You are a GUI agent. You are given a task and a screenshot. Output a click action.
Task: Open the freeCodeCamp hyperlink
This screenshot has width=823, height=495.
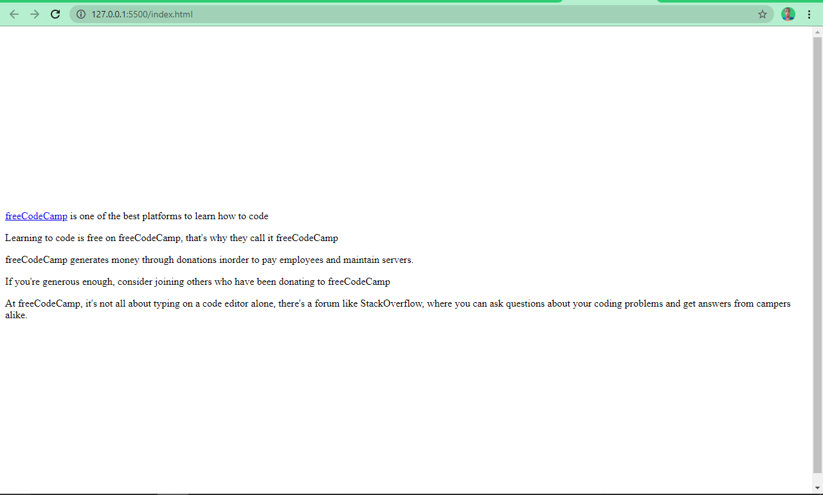pyautogui.click(x=36, y=216)
